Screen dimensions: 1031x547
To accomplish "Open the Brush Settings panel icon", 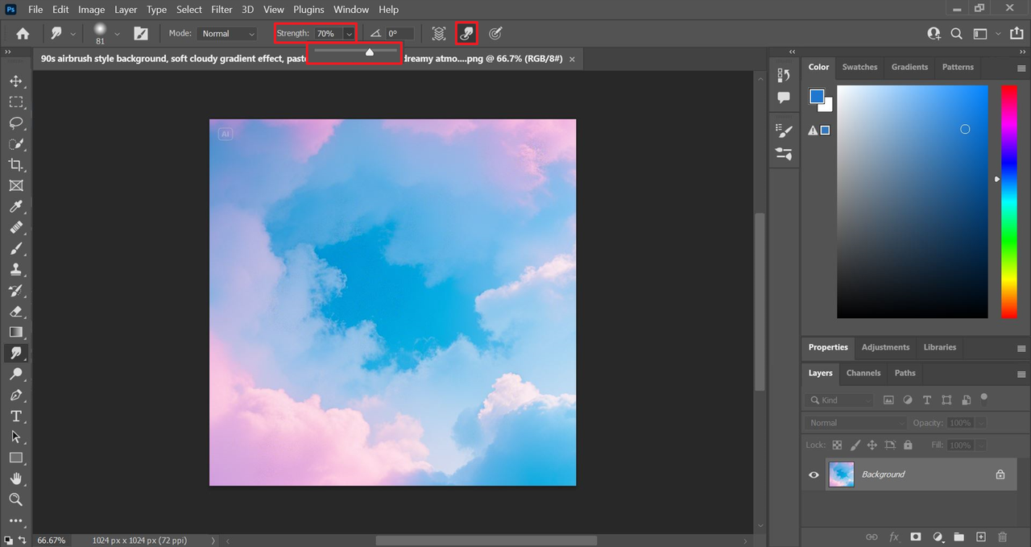I will (141, 34).
